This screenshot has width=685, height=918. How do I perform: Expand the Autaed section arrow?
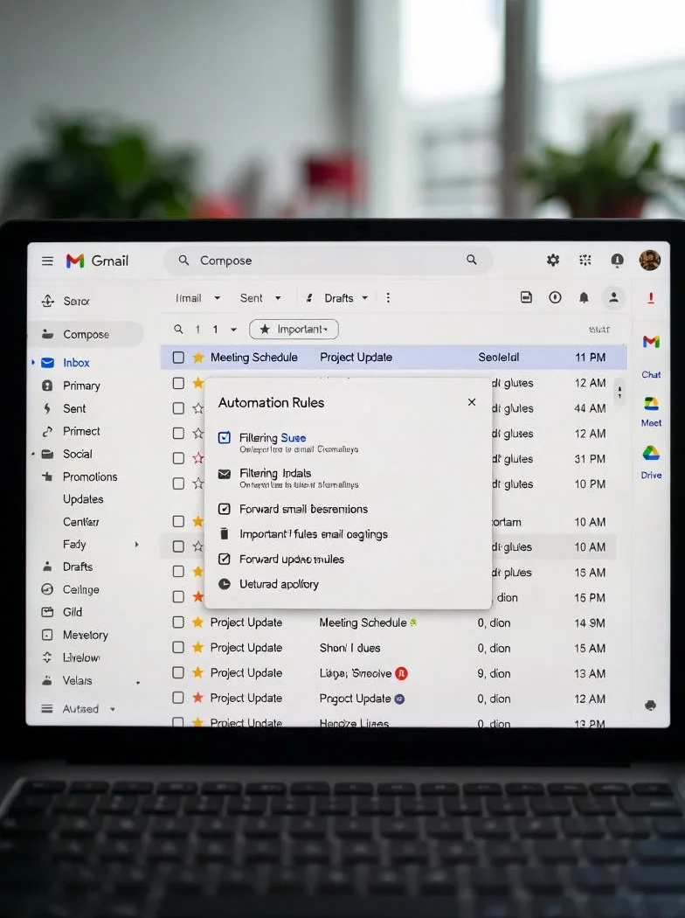[113, 709]
